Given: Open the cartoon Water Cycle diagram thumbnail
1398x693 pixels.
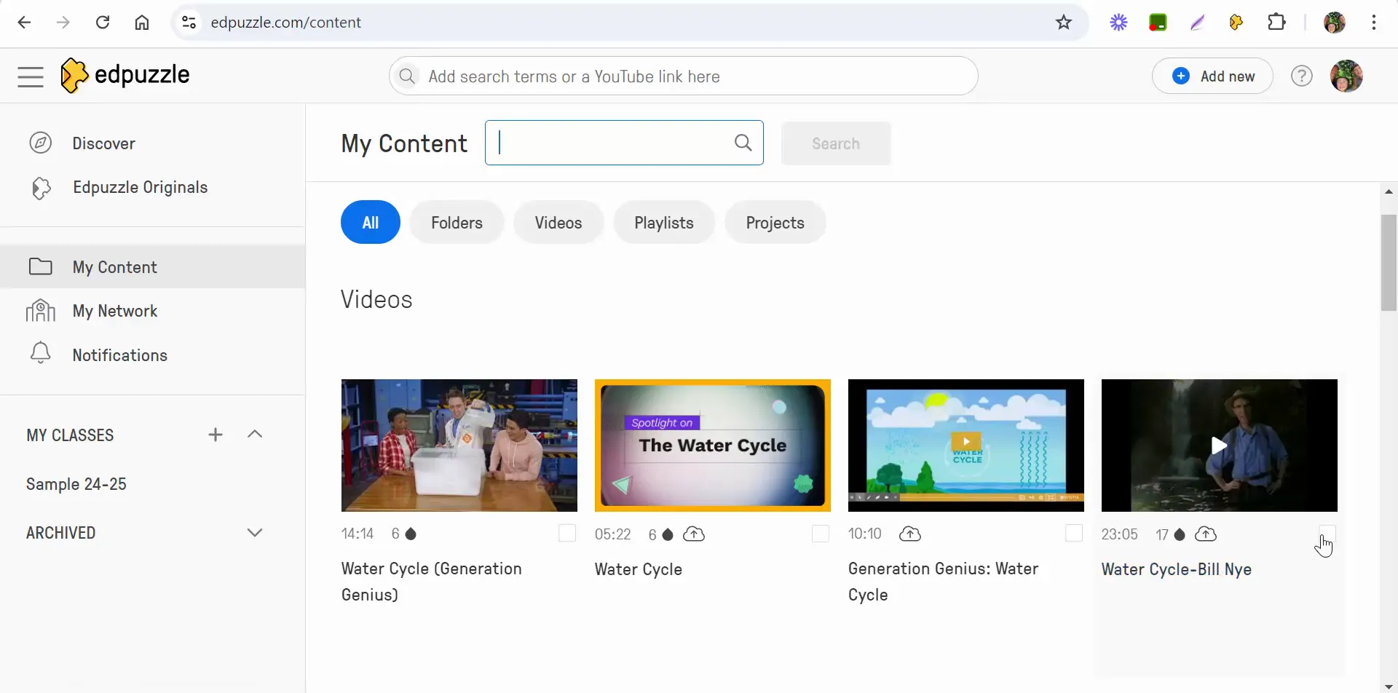Looking at the screenshot, I should [965, 445].
